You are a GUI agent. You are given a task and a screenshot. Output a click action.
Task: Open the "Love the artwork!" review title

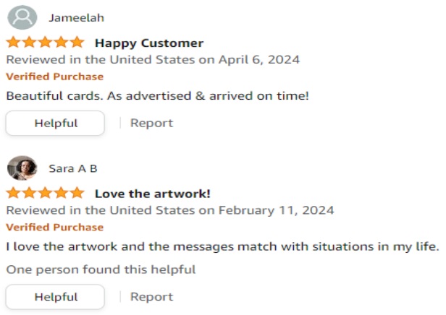(x=152, y=194)
